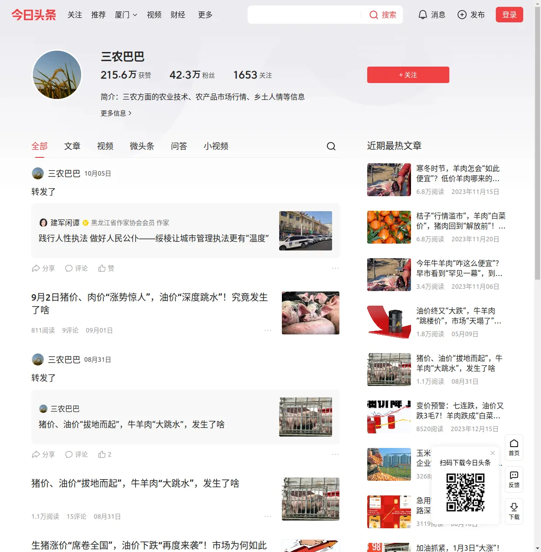The height and width of the screenshot is (552, 541).
Task: Open orange fruit thumbnail in hot list
Action: tap(389, 227)
